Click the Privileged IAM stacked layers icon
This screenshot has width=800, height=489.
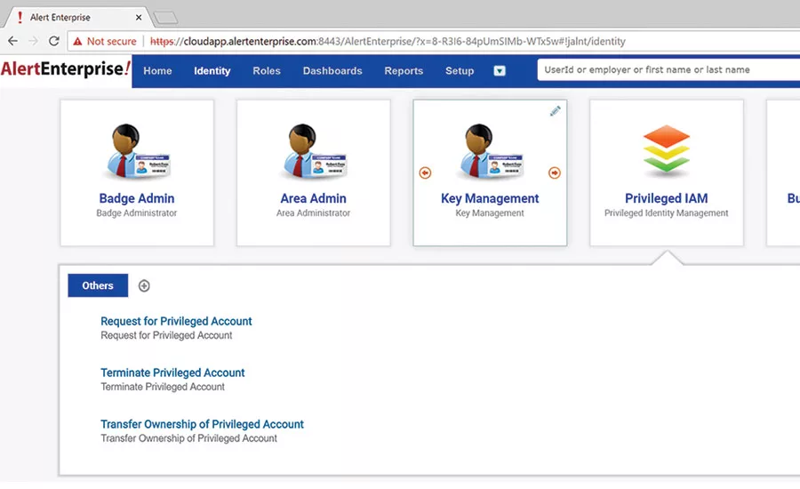666,150
